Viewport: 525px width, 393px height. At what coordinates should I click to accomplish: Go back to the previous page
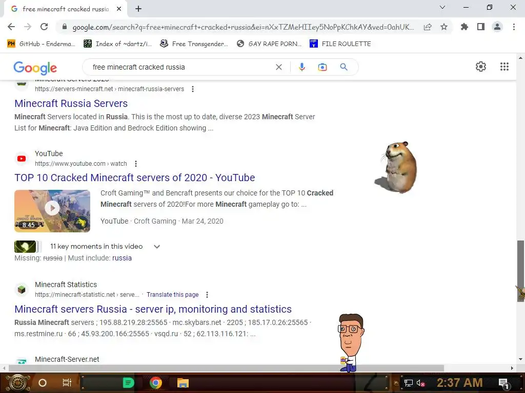(11, 27)
